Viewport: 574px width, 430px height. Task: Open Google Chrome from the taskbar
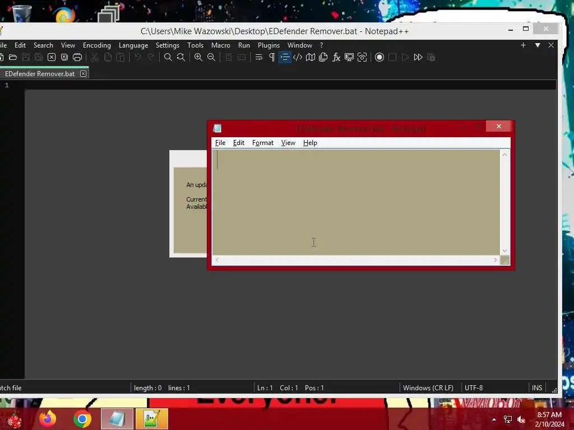(82, 419)
